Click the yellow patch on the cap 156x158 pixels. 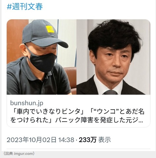tap(50, 29)
